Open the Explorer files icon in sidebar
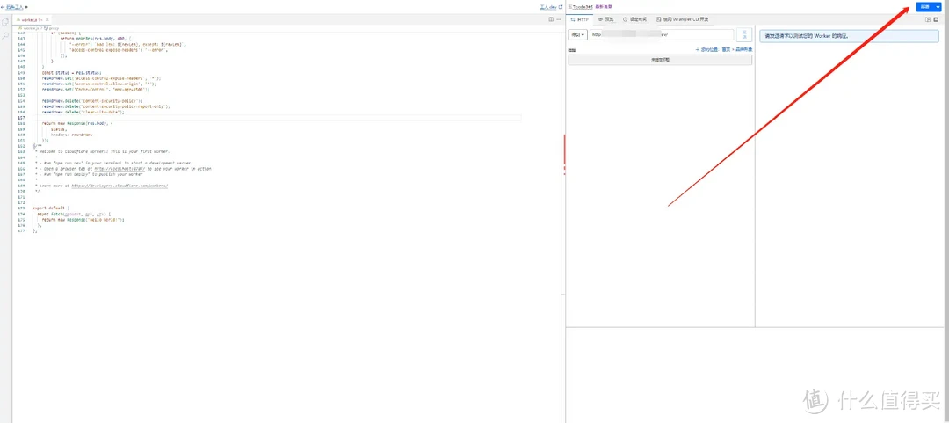The image size is (949, 423). (x=5, y=22)
